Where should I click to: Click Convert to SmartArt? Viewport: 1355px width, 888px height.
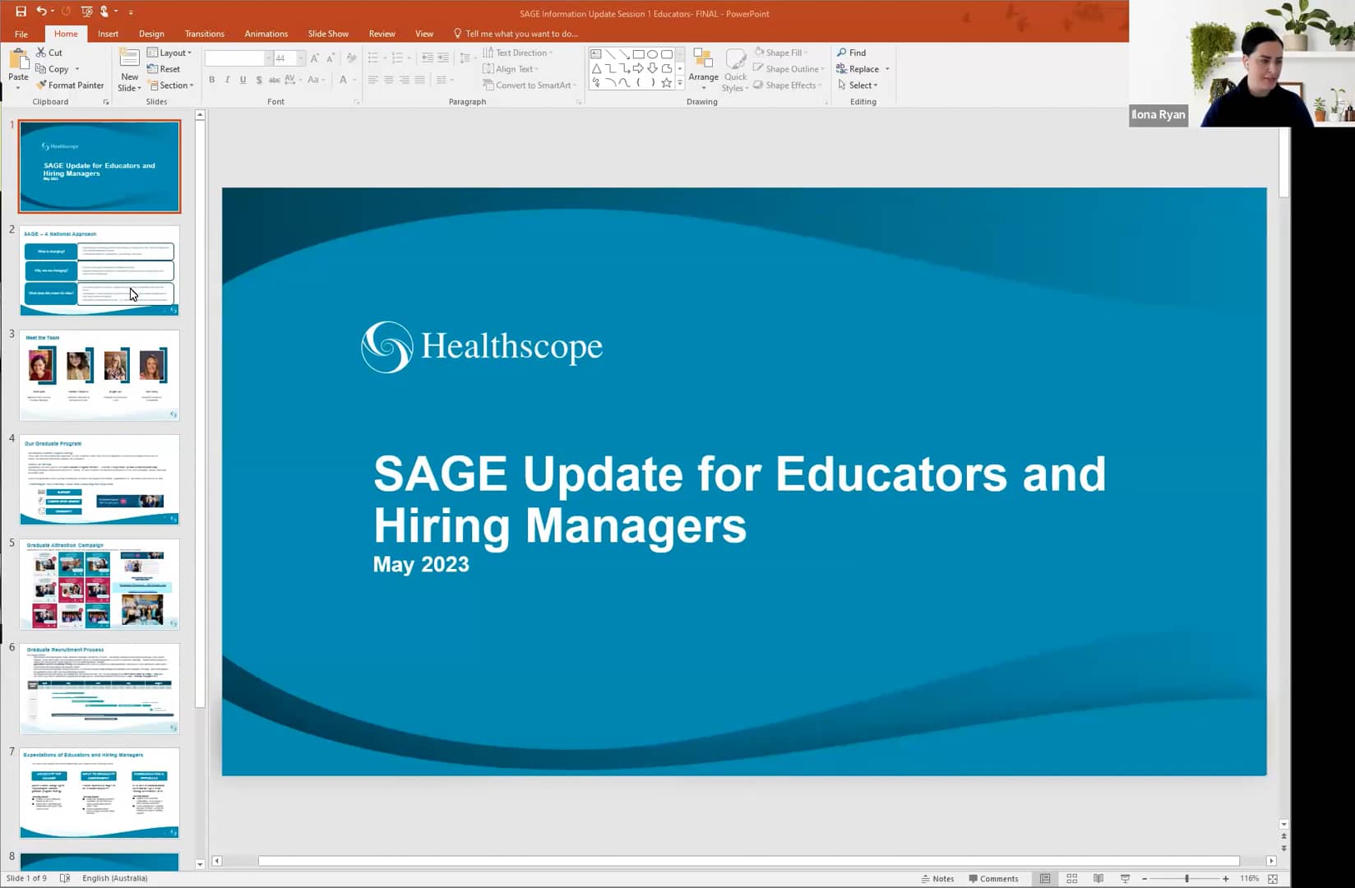click(530, 85)
